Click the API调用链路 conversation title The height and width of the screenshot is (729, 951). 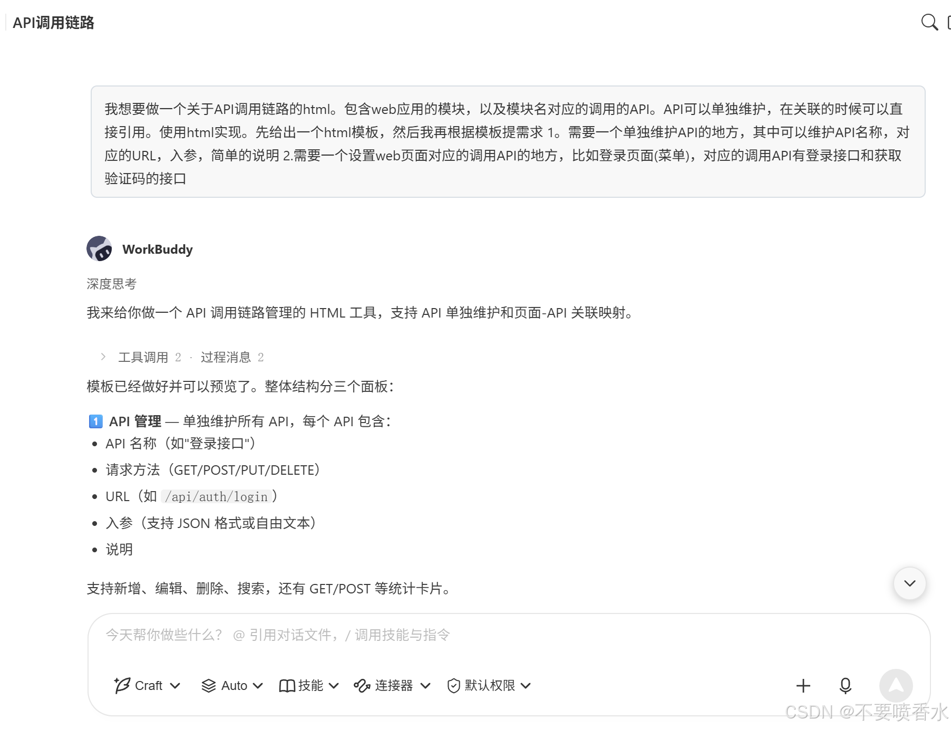click(x=53, y=23)
